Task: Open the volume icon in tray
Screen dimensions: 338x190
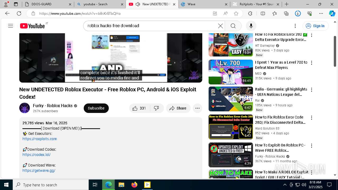Action: tap(304, 185)
